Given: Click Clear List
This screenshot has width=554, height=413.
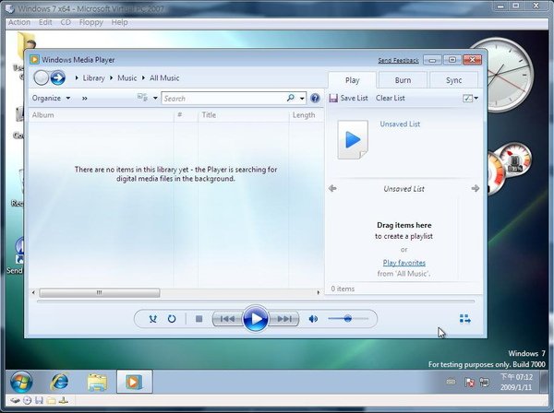Looking at the screenshot, I should (390, 98).
